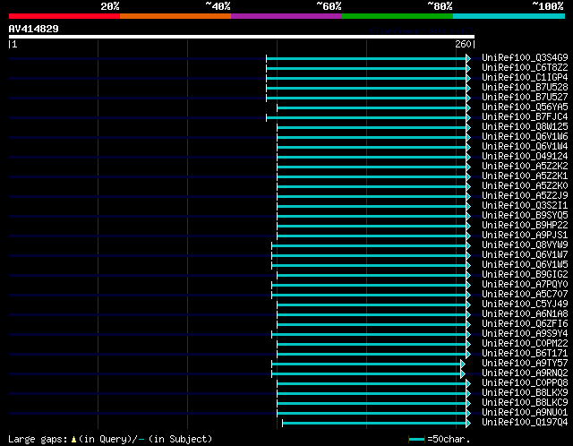Click UniRef100_C0PM22 entry
The height and width of the screenshot is (446, 573).
coord(525,344)
